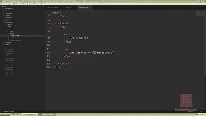Open package.json in the sidebar
This screenshot has height=116, width=206.
tap(10, 65)
